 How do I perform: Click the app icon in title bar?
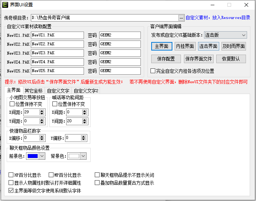pos(5,5)
